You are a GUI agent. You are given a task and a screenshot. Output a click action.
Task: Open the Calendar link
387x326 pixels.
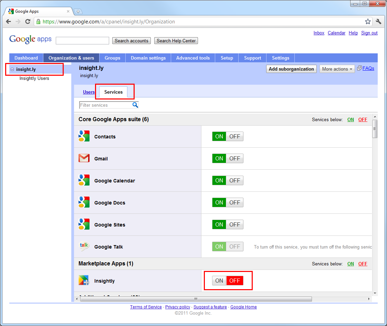coord(336,33)
